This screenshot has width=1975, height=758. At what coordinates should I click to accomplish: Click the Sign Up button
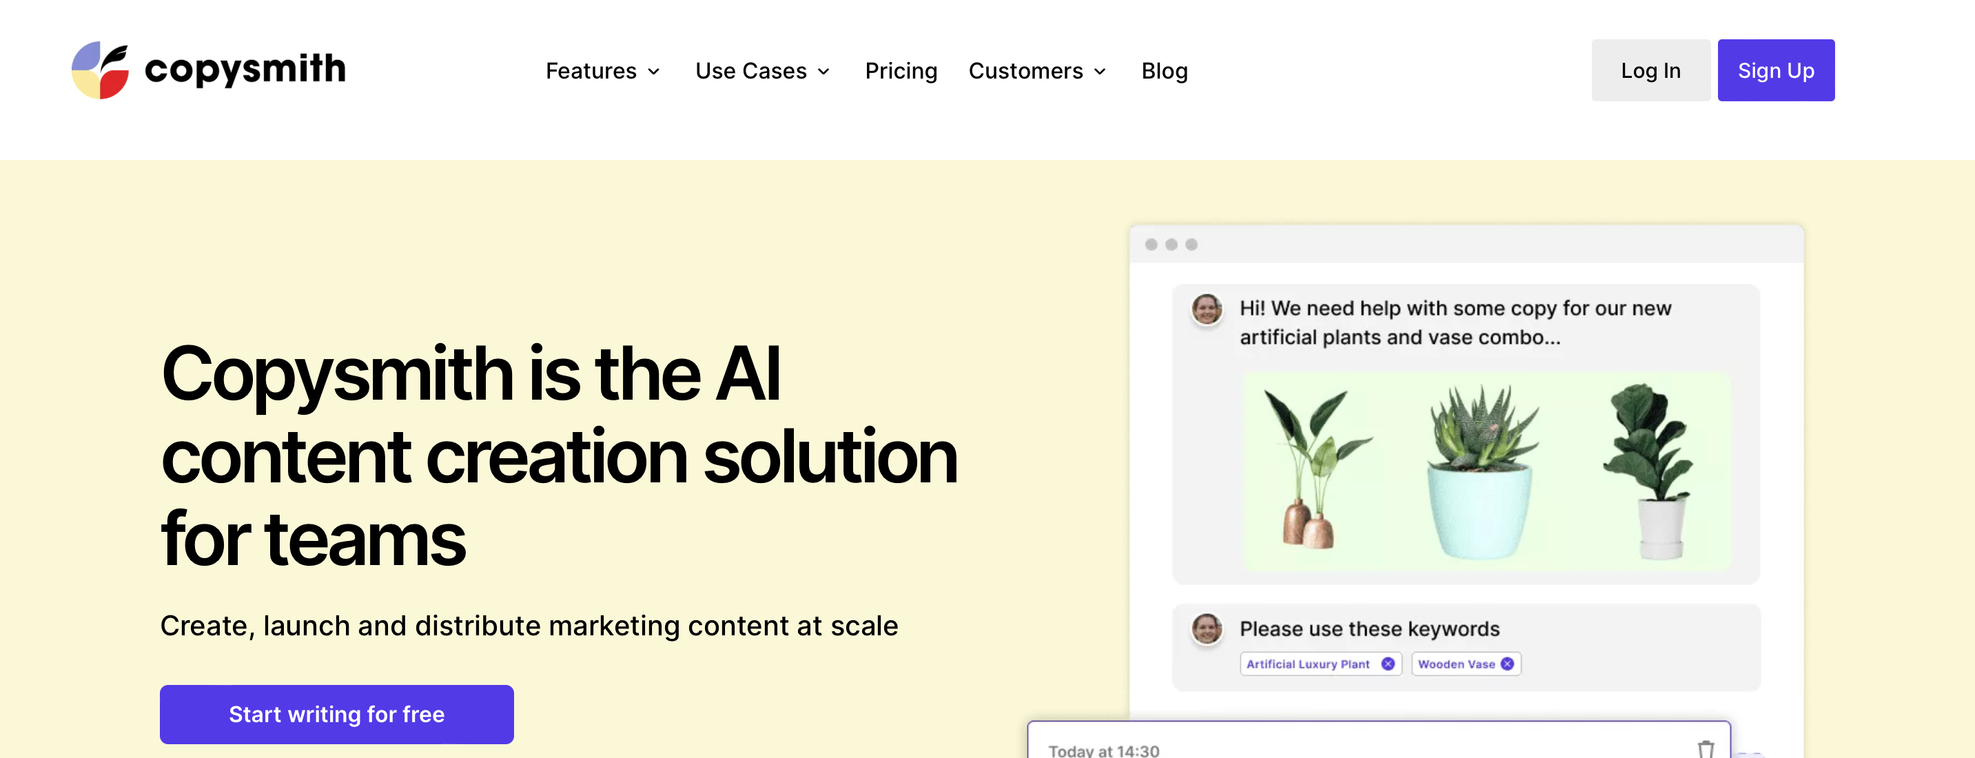(x=1774, y=69)
